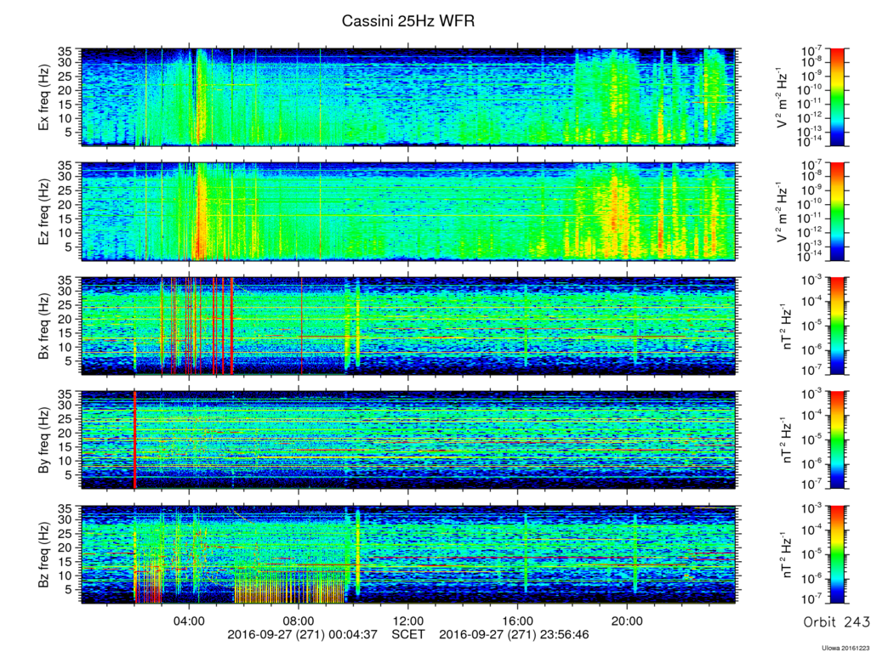Click the color bar beside the Bz panel

point(837,554)
